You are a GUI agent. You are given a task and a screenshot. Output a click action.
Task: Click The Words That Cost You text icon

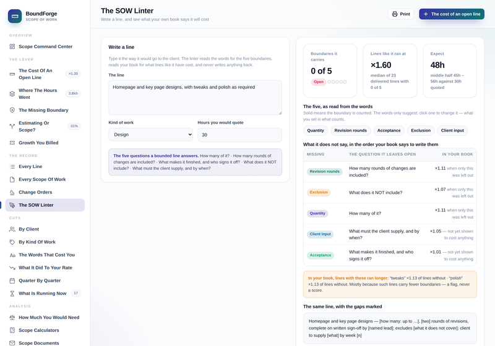click(12, 255)
